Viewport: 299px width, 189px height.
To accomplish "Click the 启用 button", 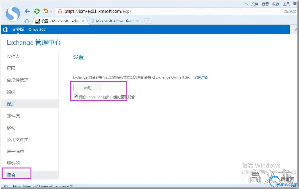I will [x=88, y=88].
